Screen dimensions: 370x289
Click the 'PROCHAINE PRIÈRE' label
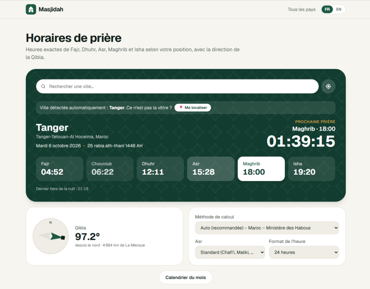(x=315, y=122)
